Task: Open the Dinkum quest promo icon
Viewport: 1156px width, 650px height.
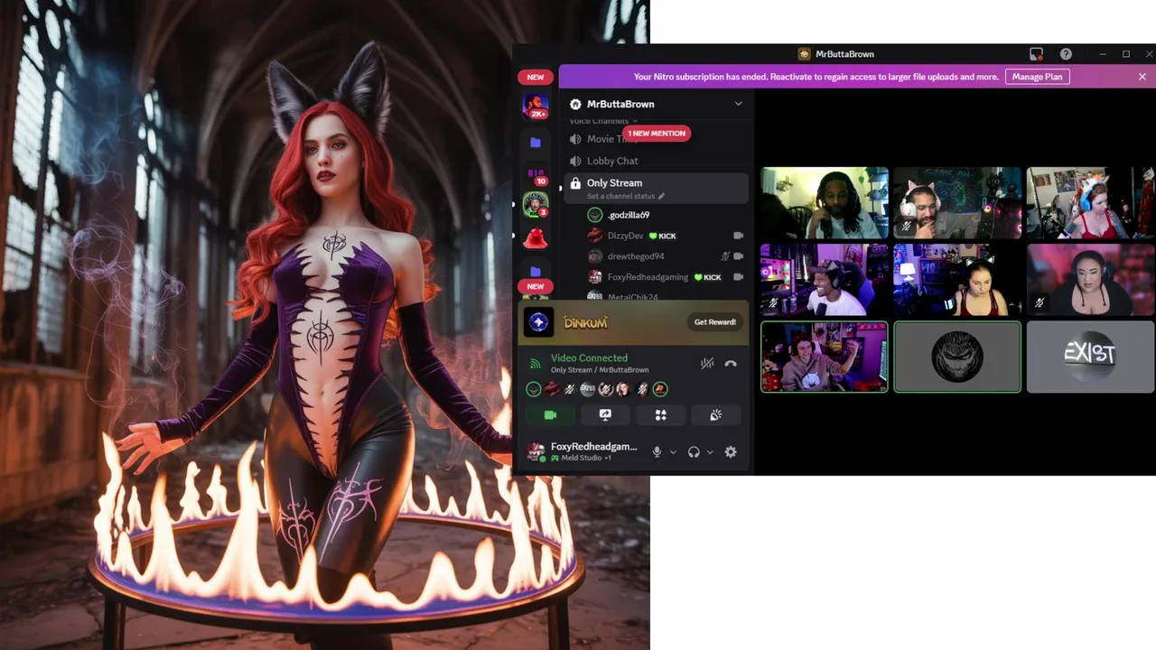Action: (539, 322)
